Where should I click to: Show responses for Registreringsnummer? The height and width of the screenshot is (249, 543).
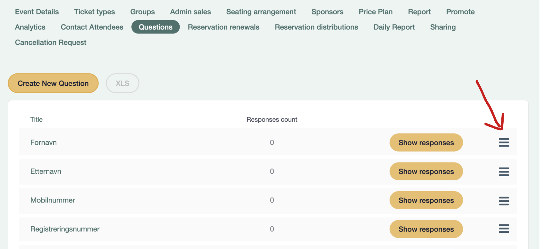pos(426,229)
